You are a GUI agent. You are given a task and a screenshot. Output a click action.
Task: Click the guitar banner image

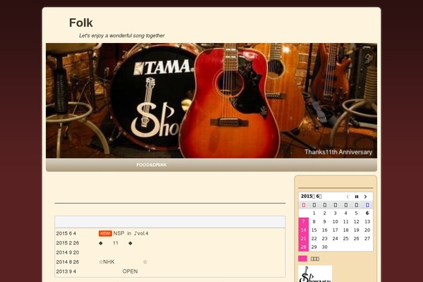pos(211,100)
